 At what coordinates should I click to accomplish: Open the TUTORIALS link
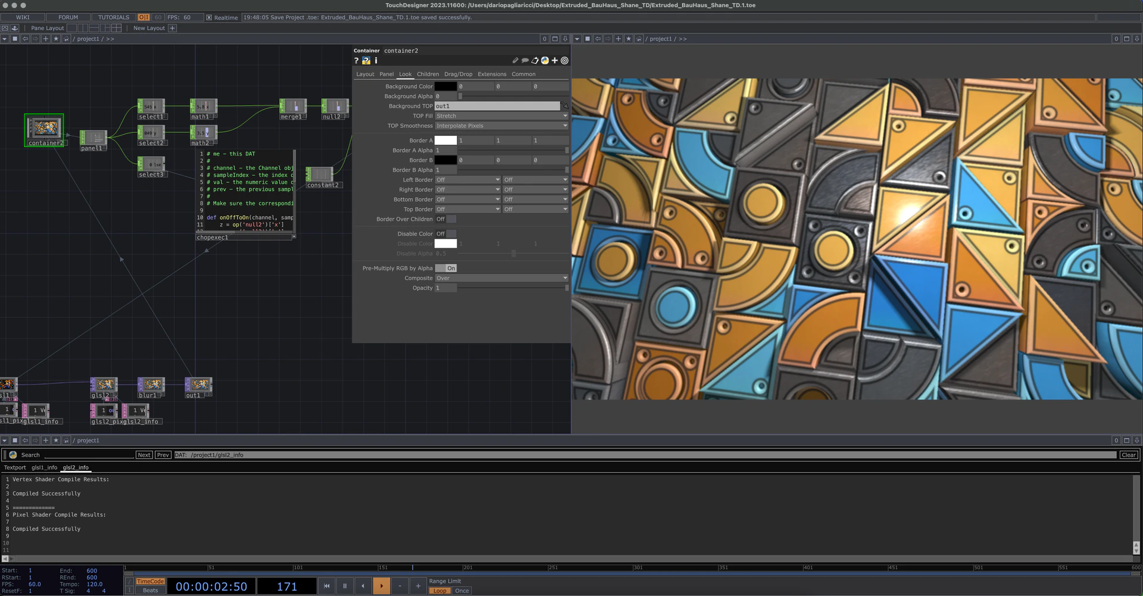tap(113, 17)
